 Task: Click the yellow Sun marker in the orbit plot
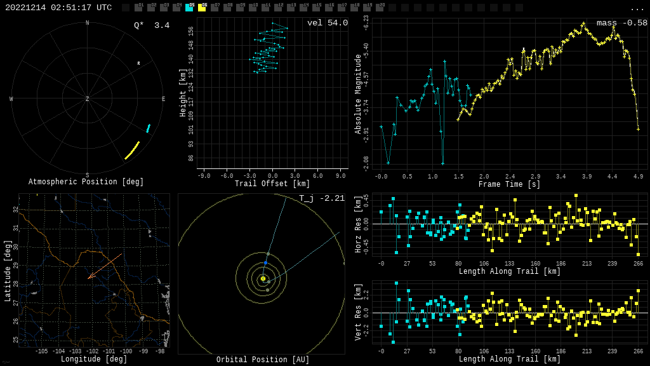(x=263, y=278)
